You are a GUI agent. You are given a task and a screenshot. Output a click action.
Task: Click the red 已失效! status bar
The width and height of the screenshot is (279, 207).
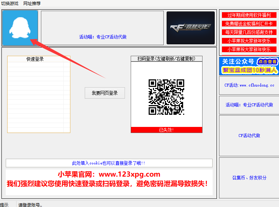point(167,130)
